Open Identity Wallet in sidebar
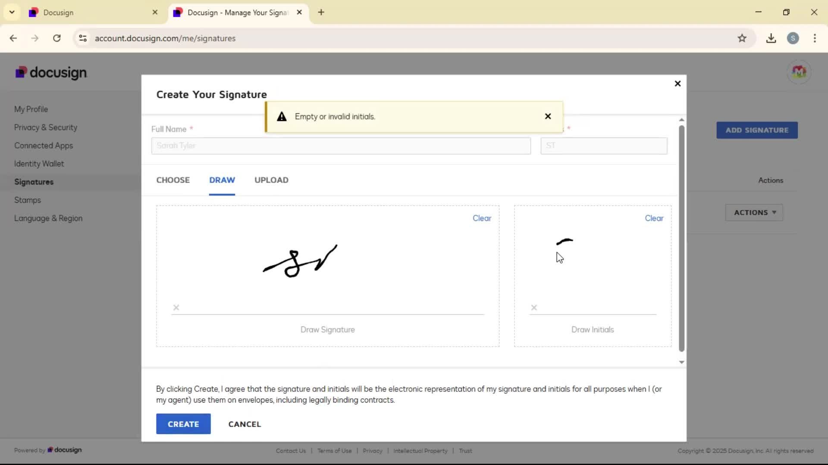The height and width of the screenshot is (465, 828). pyautogui.click(x=39, y=164)
